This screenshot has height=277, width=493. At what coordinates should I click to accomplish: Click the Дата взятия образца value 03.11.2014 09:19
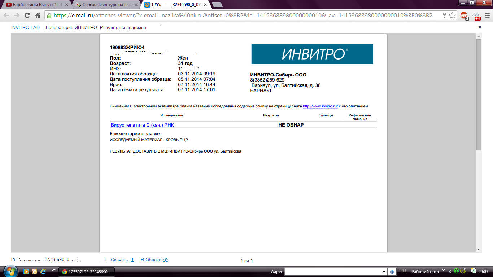pyautogui.click(x=197, y=74)
